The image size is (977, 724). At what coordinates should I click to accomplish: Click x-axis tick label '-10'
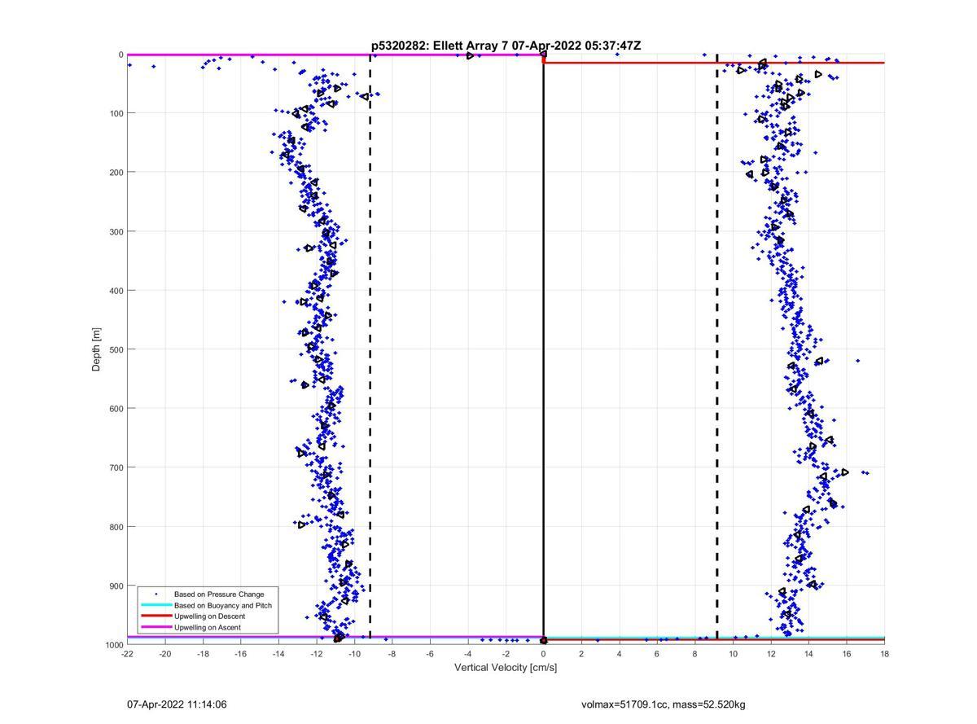(x=354, y=653)
